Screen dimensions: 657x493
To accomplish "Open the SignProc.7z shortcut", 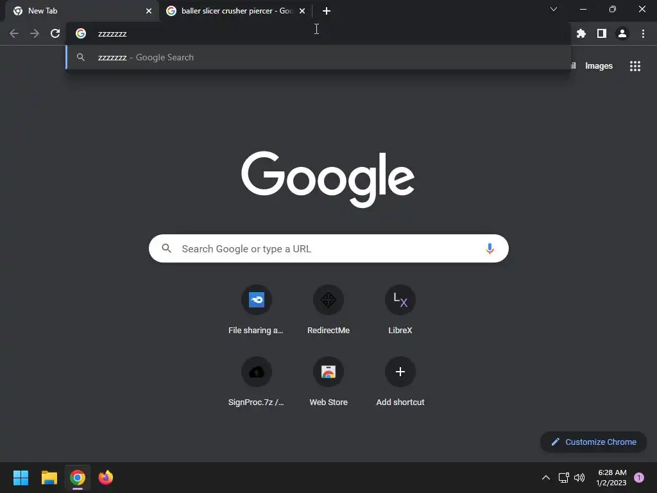I will click(256, 383).
